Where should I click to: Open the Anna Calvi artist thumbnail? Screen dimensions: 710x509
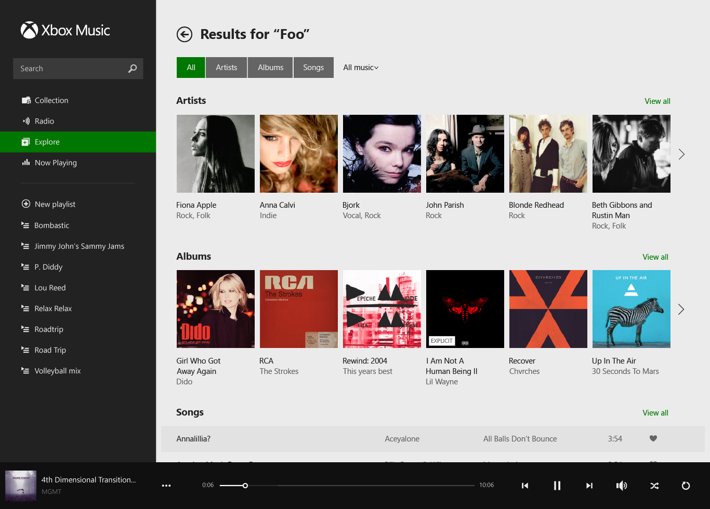(299, 154)
